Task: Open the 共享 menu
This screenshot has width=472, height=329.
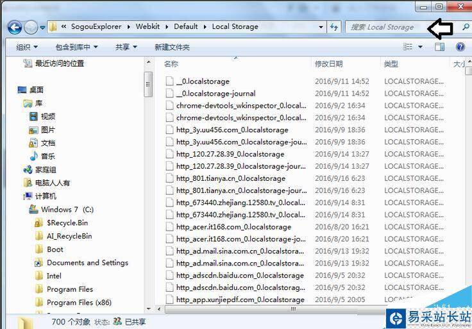Action: [x=126, y=47]
